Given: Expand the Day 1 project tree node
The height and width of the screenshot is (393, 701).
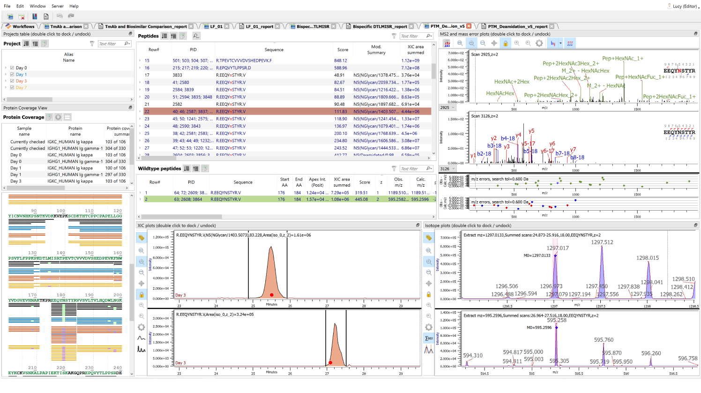Looking at the screenshot, I should pos(6,74).
